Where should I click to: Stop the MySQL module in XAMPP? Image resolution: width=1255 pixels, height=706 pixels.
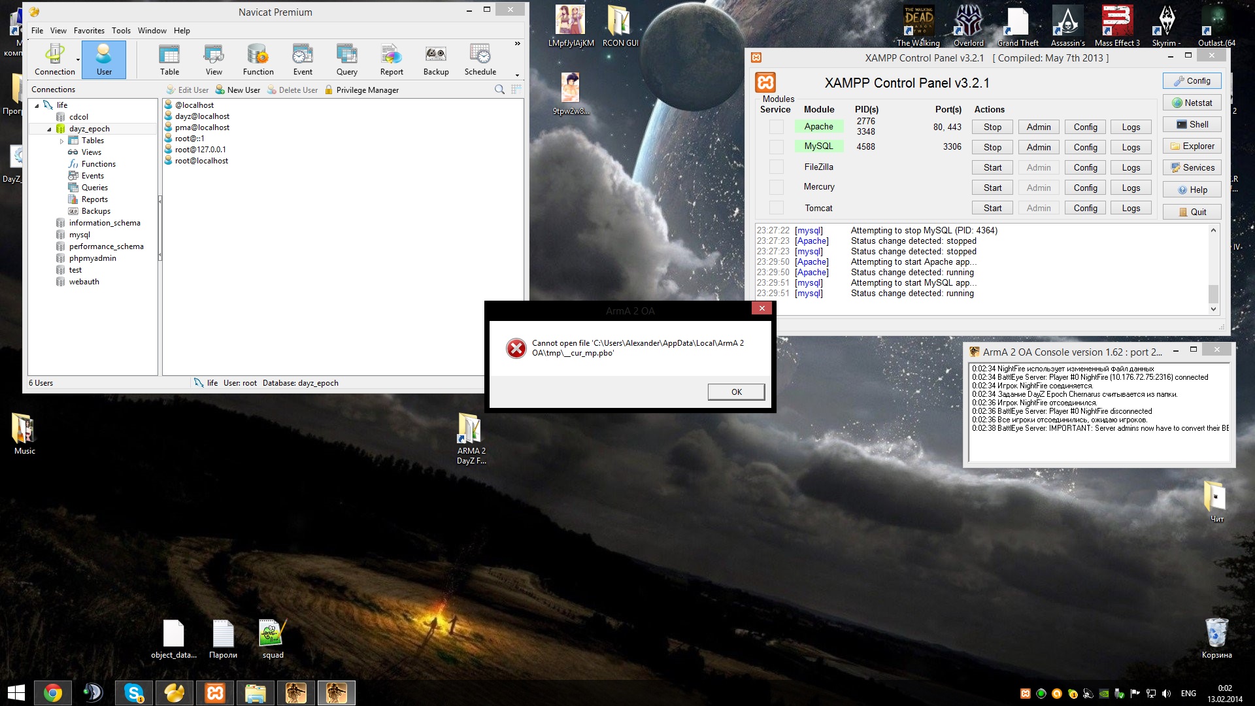992,147
